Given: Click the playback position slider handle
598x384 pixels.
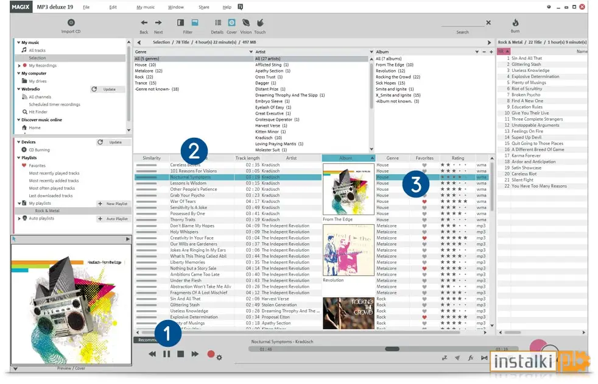Looking at the screenshot, I should 392,349.
